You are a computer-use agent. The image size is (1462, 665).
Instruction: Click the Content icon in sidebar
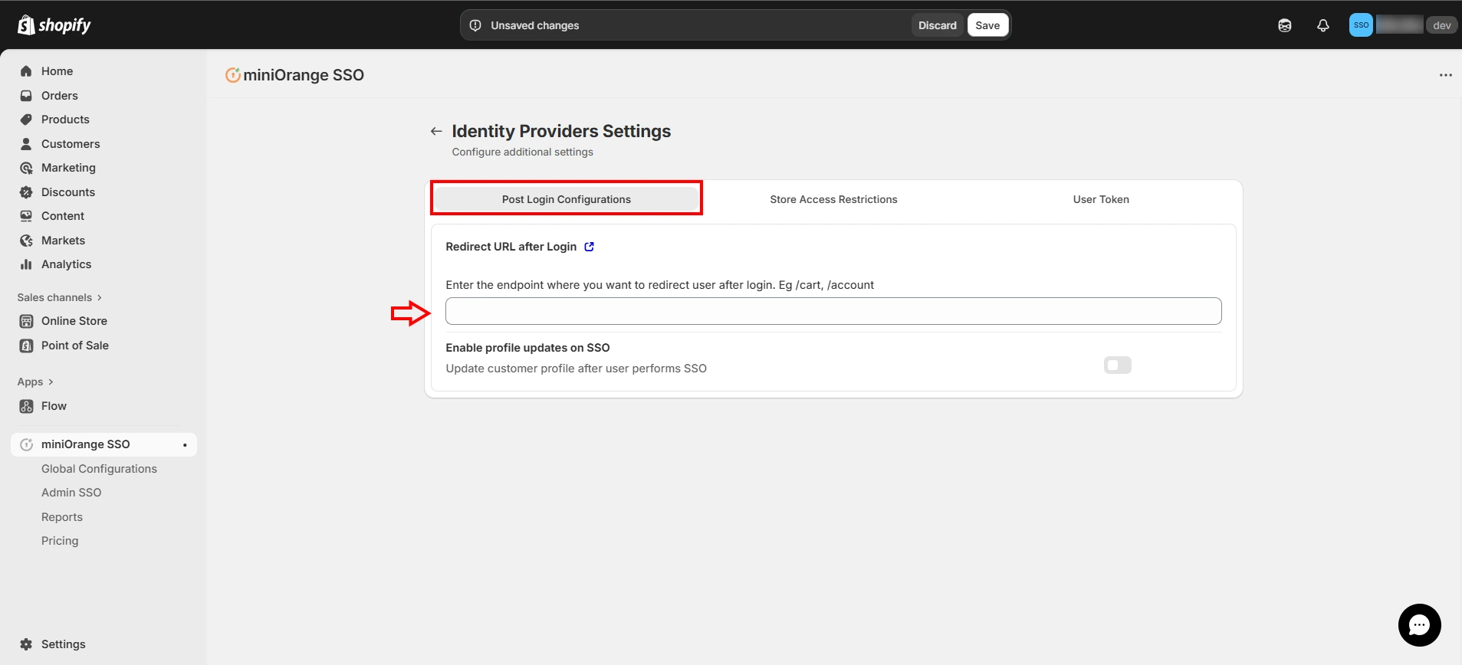click(26, 216)
